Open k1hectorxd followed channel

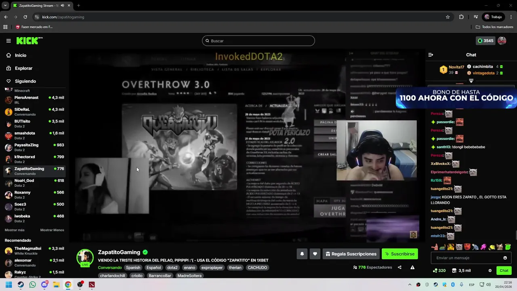(x=34, y=159)
